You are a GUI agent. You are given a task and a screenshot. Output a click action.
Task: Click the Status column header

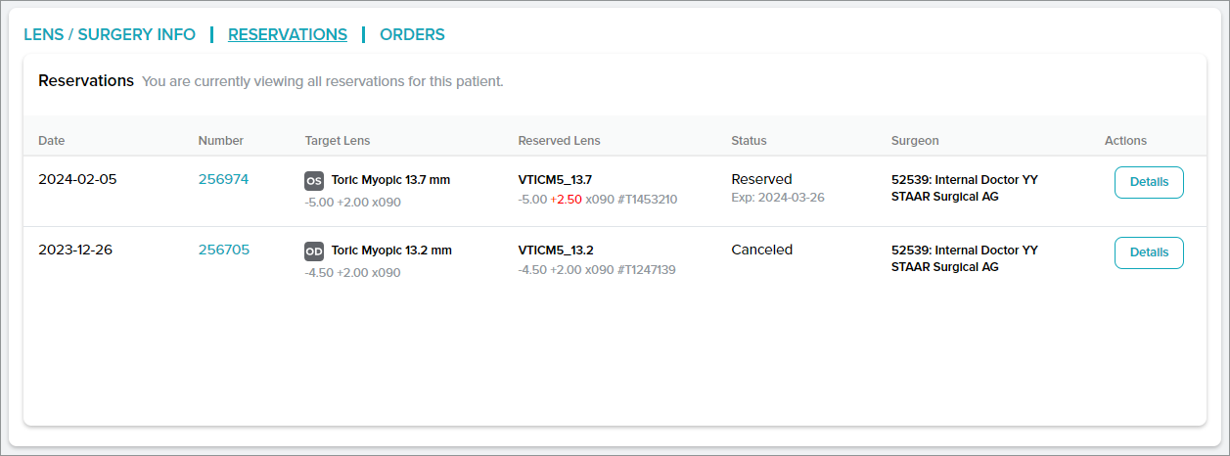pyautogui.click(x=749, y=141)
